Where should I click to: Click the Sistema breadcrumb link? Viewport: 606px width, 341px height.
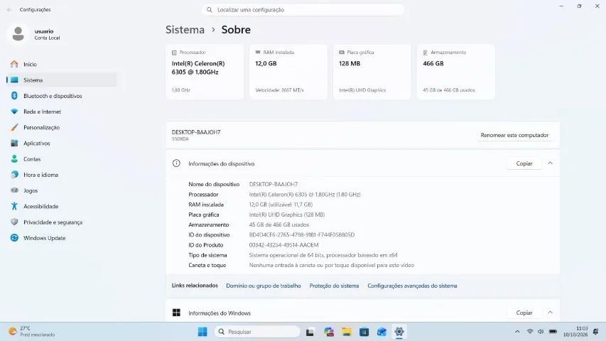185,30
